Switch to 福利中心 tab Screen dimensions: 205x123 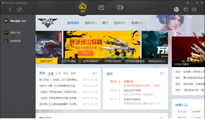[91, 23]
